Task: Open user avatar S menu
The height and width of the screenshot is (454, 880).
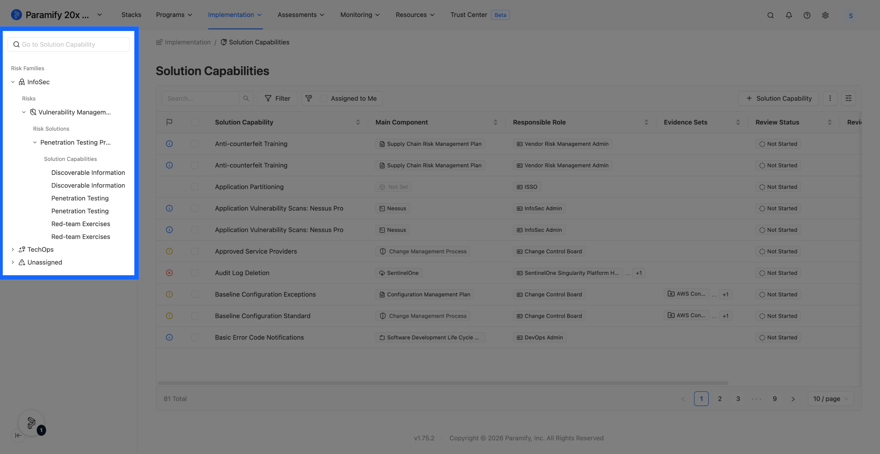Action: point(851,15)
